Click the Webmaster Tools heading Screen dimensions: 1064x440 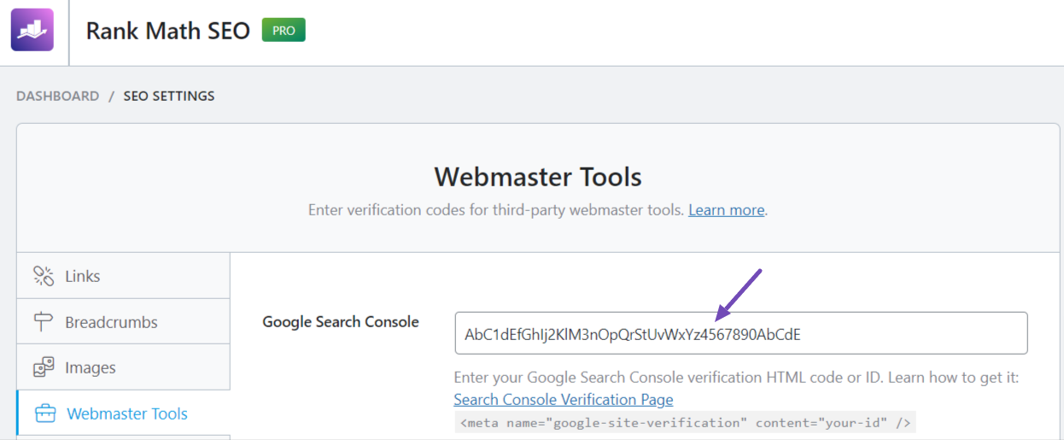coord(538,177)
